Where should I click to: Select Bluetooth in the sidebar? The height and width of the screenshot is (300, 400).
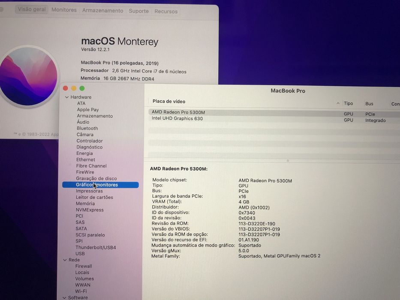point(87,128)
